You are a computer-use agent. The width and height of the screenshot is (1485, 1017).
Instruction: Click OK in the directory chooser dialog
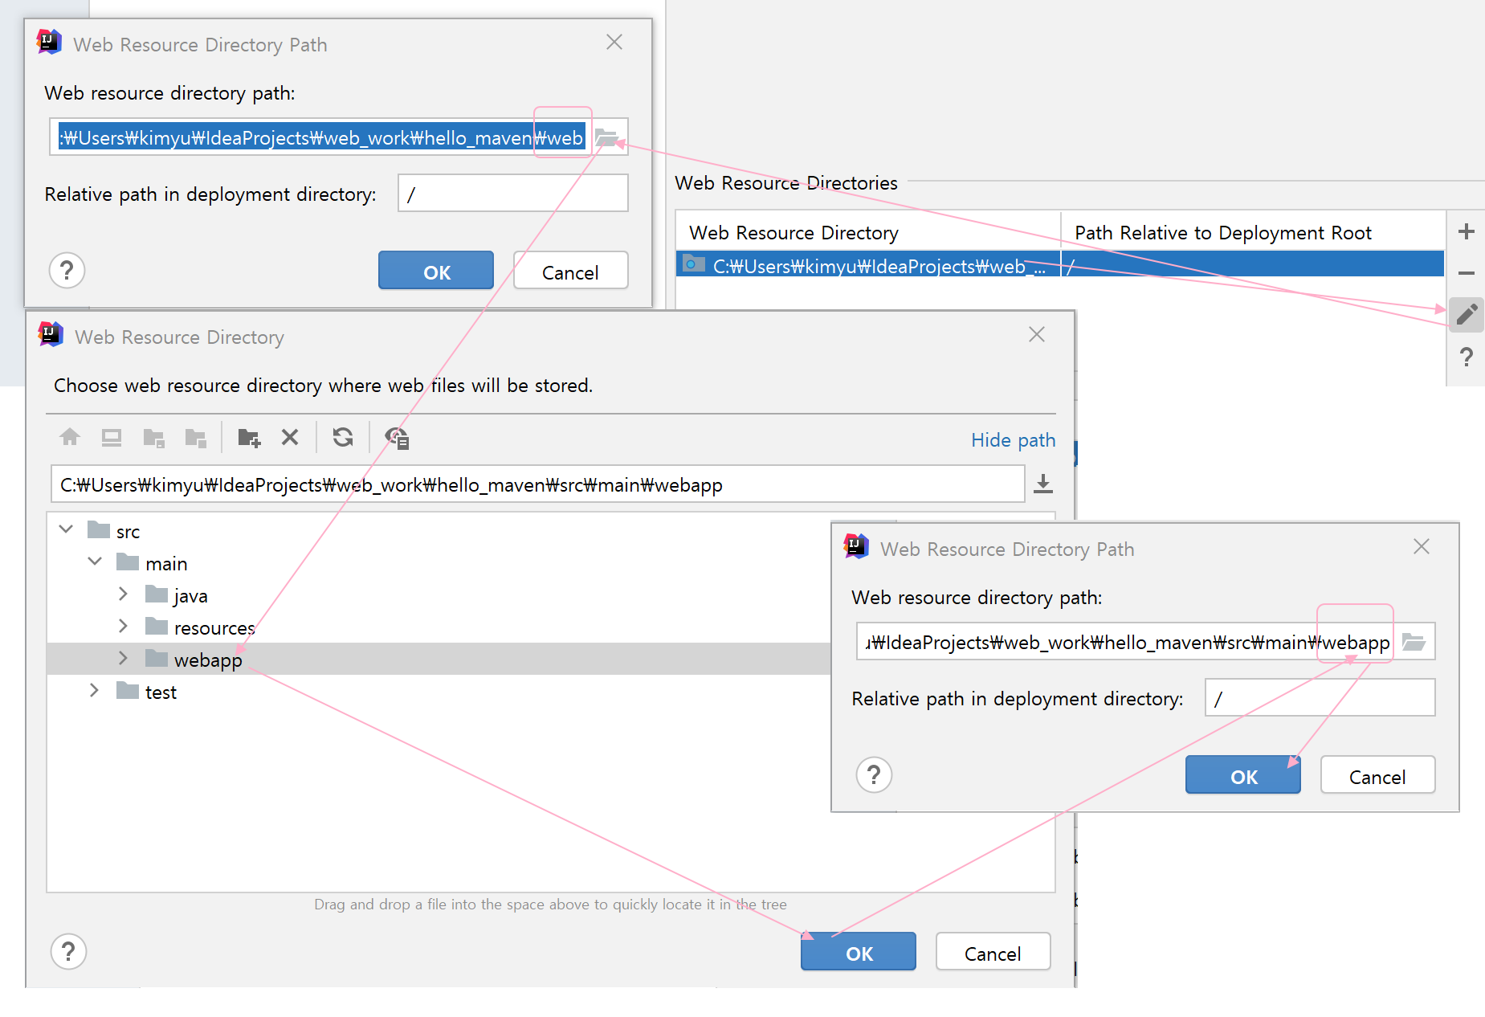pyautogui.click(x=859, y=953)
